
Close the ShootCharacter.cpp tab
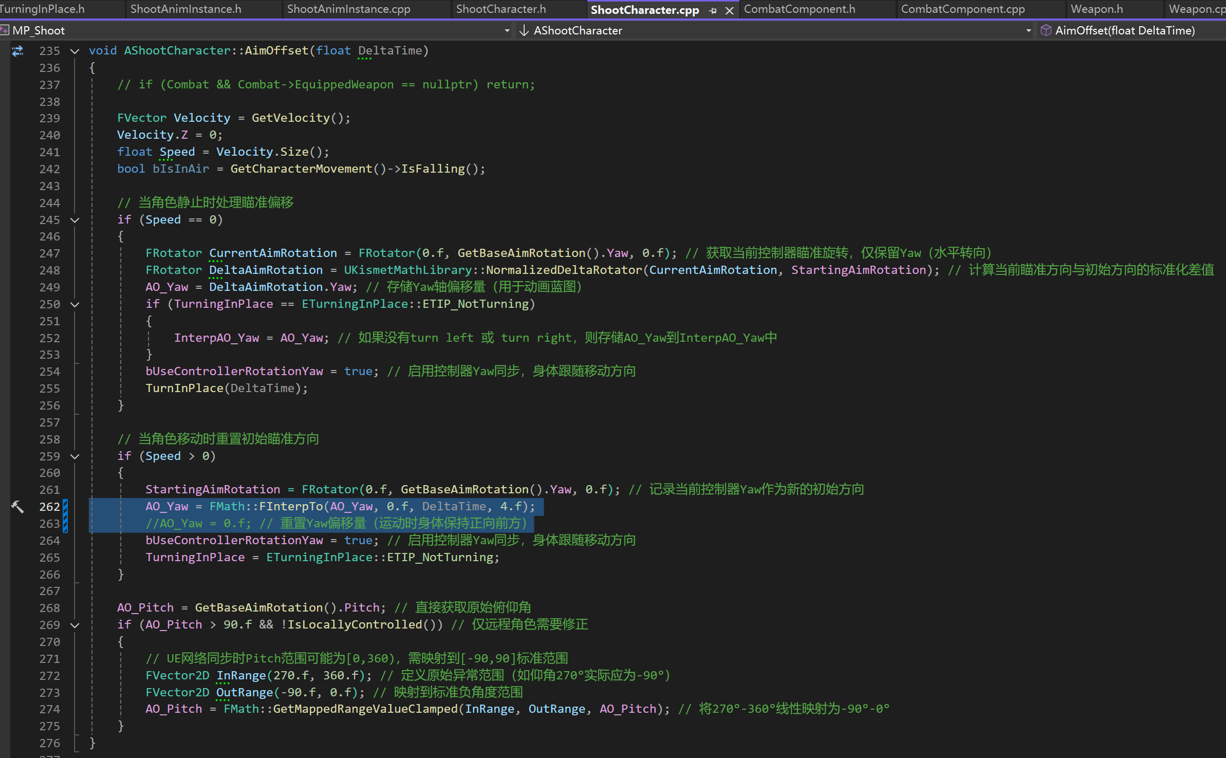point(729,10)
